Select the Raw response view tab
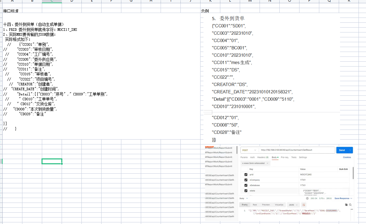 pyautogui.click(x=255, y=205)
